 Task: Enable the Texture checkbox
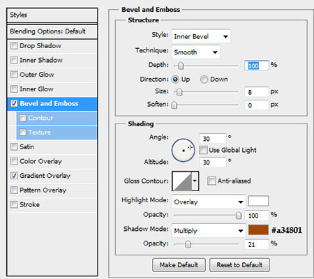click(x=22, y=133)
